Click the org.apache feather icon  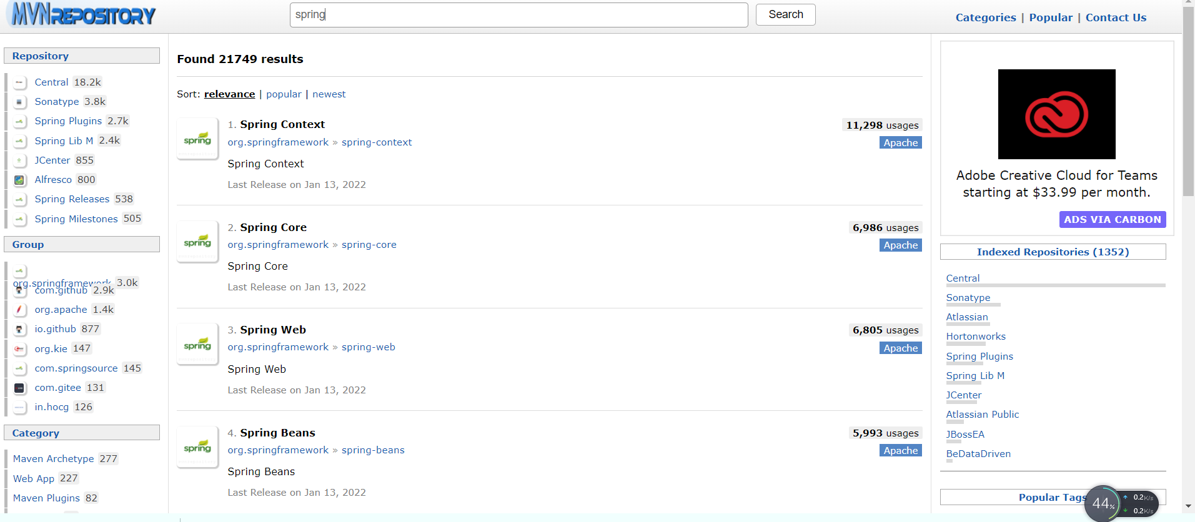click(x=20, y=310)
